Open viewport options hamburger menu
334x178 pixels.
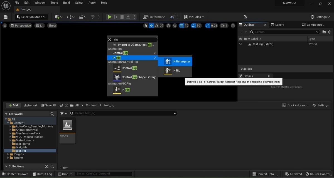tap(5, 26)
